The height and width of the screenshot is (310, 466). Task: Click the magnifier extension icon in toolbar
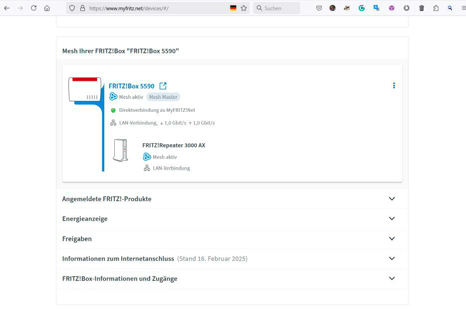[x=450, y=8]
